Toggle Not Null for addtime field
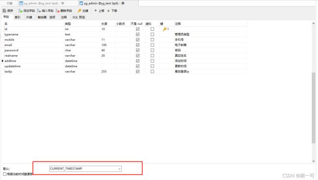 [x=137, y=61]
